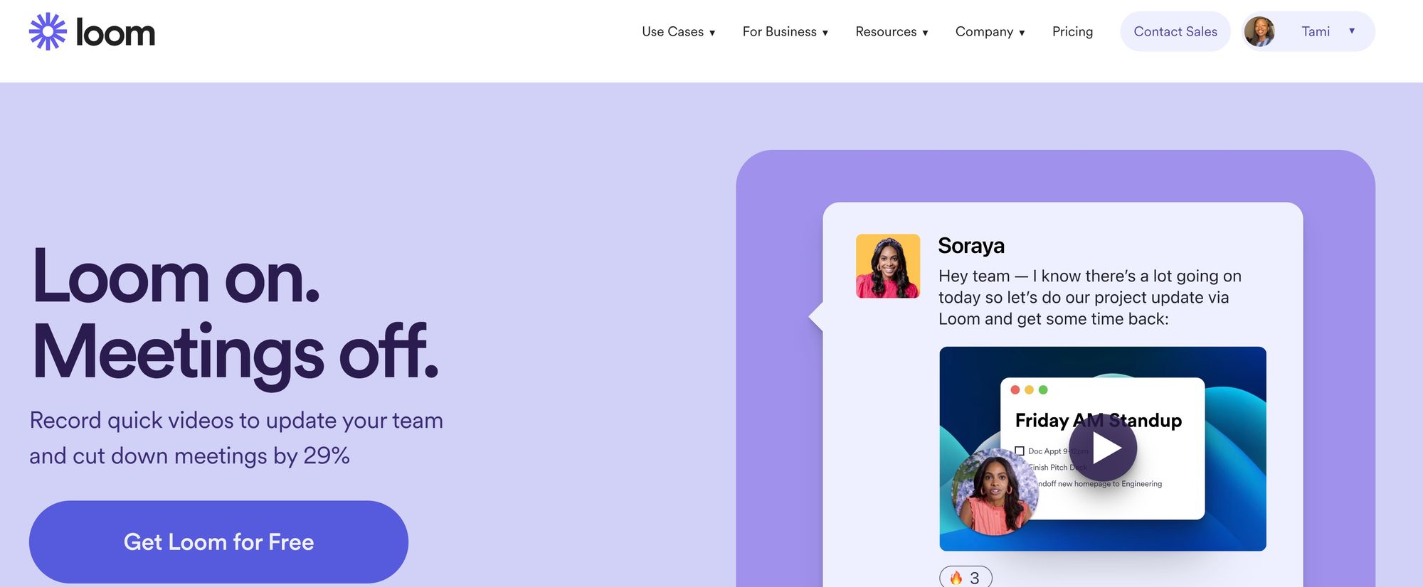Expand the For Business dropdown arrow
The height and width of the screenshot is (587, 1423).
825,33
